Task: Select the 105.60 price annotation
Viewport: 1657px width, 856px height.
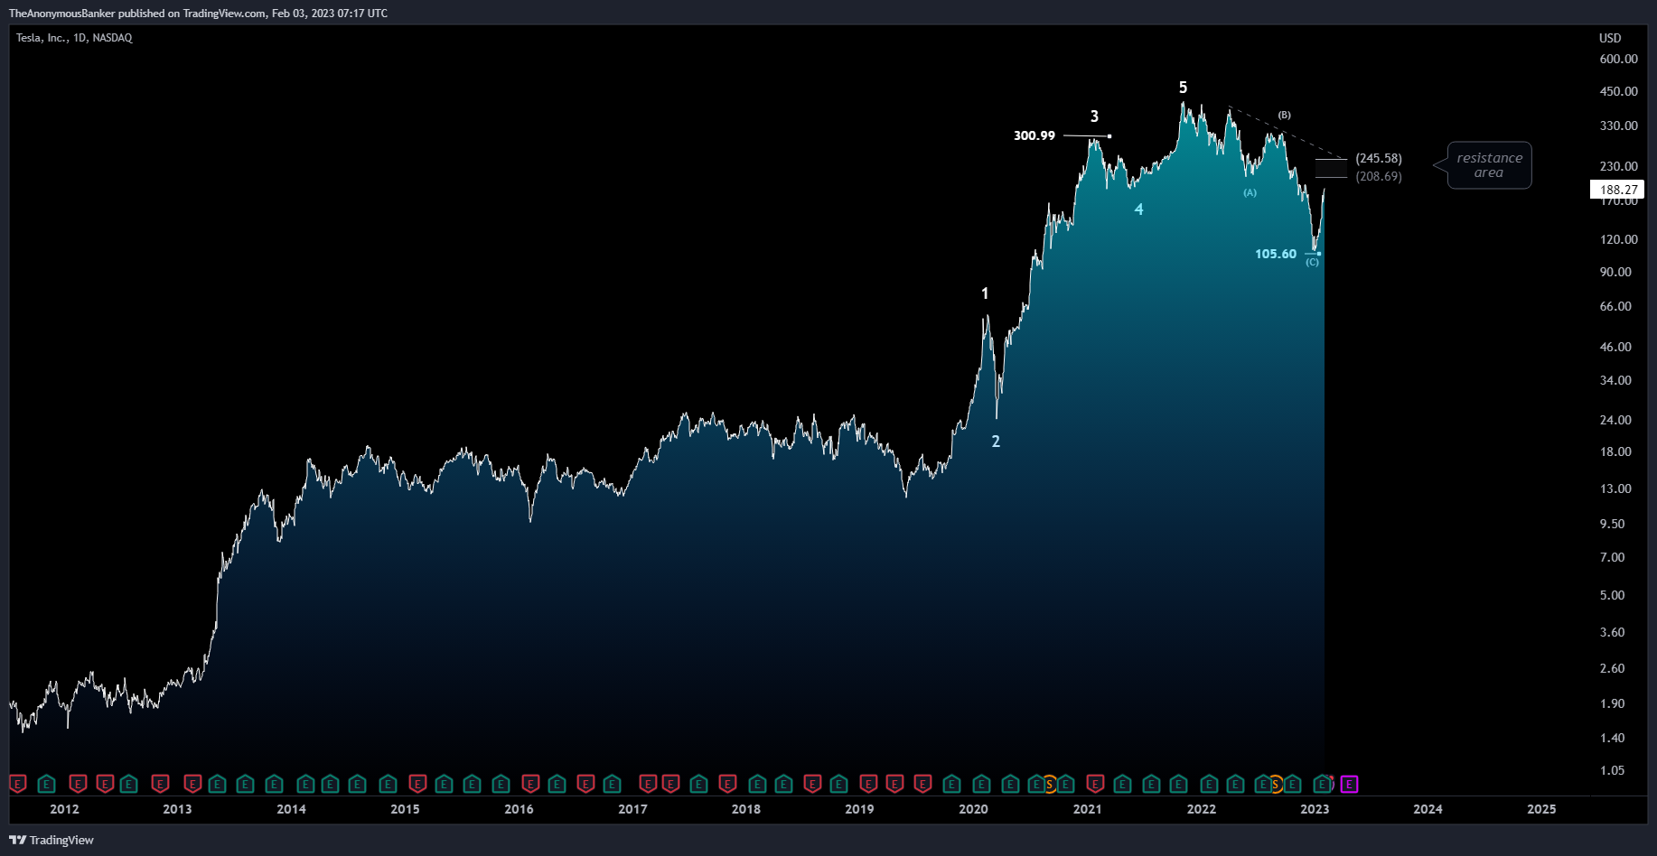Action: click(1276, 254)
